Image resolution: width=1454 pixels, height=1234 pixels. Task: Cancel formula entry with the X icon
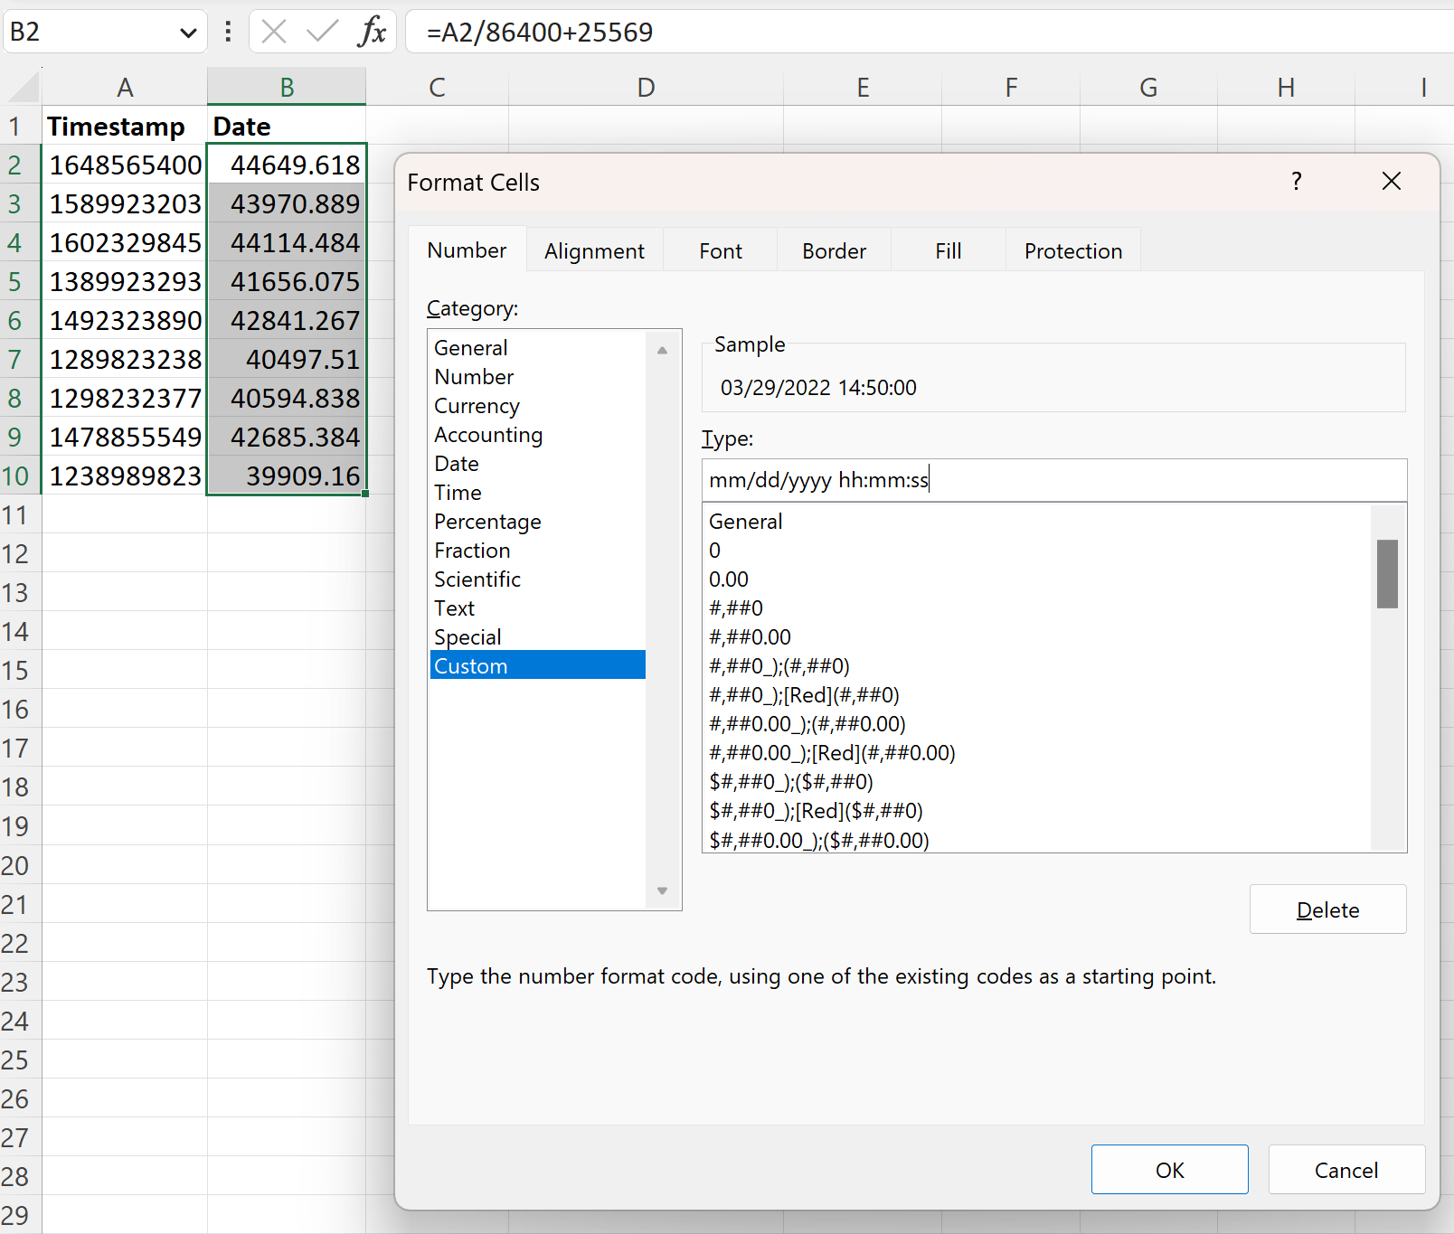[x=273, y=32]
